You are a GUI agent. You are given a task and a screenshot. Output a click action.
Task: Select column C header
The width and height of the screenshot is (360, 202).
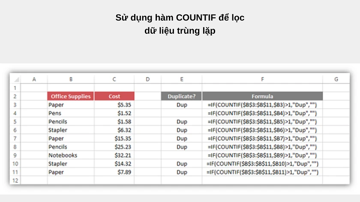pos(114,79)
